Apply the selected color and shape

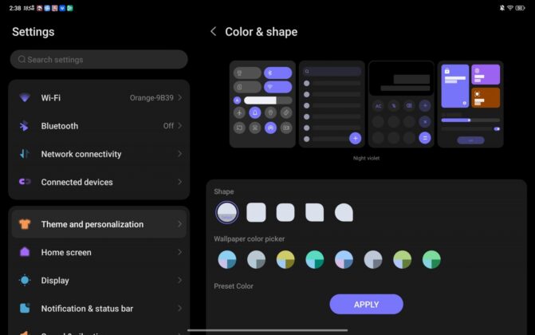click(366, 304)
